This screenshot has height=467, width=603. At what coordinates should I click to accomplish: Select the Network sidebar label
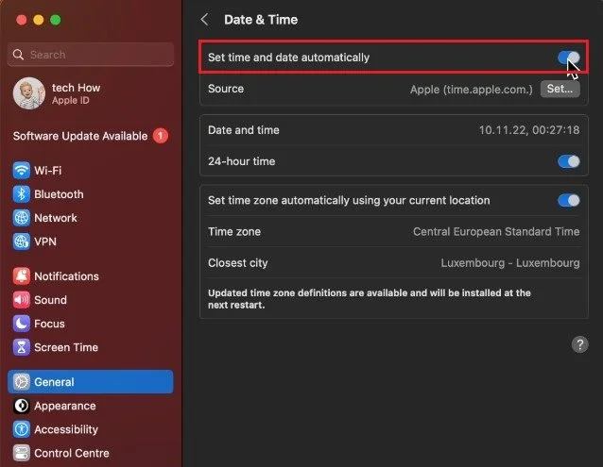coord(56,218)
